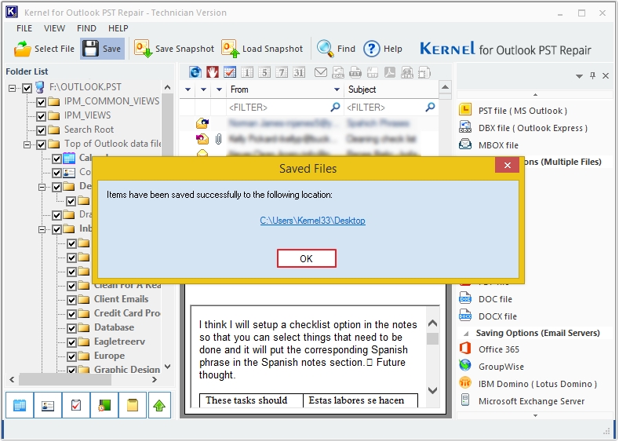Open the Find magnifier tool

(x=337, y=49)
